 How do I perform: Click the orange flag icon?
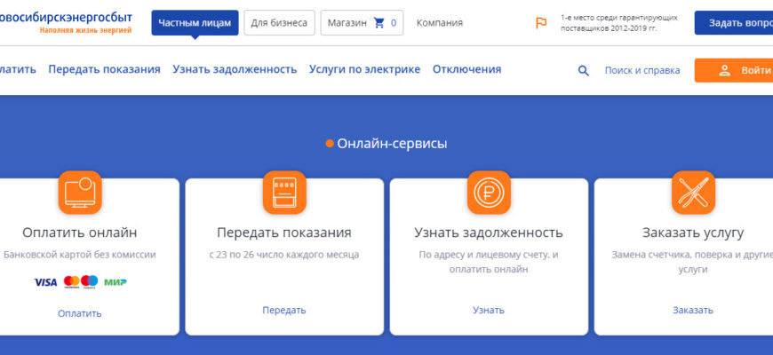[541, 23]
